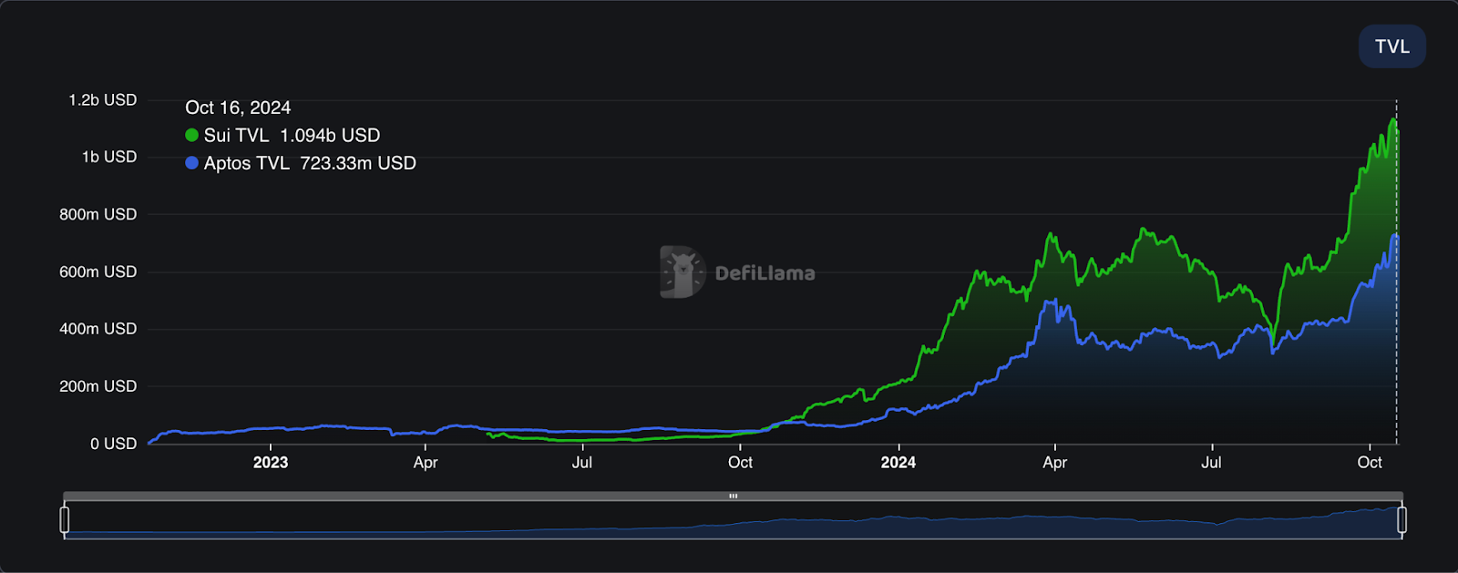Click the "800m USD" y-axis label

tap(98, 214)
